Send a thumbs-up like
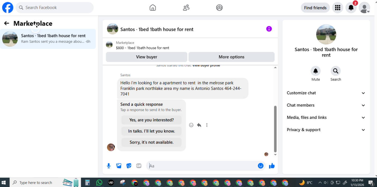This screenshot has height=187, width=377. point(272,166)
